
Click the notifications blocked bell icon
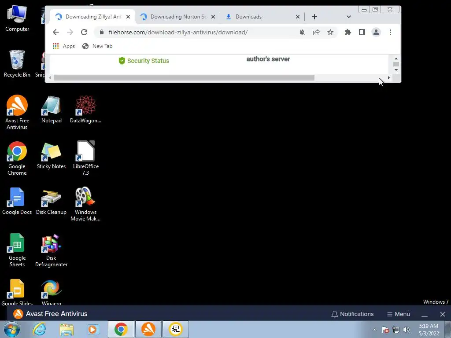click(x=302, y=32)
